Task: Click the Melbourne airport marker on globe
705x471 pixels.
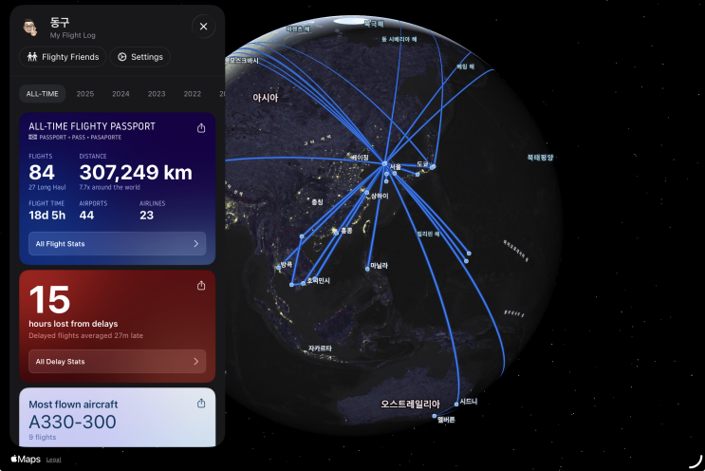Action: tap(435, 416)
